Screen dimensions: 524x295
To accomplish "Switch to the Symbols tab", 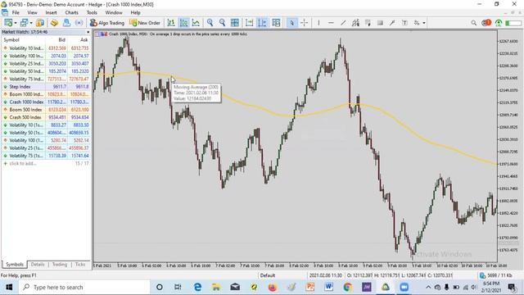I will (15, 264).
